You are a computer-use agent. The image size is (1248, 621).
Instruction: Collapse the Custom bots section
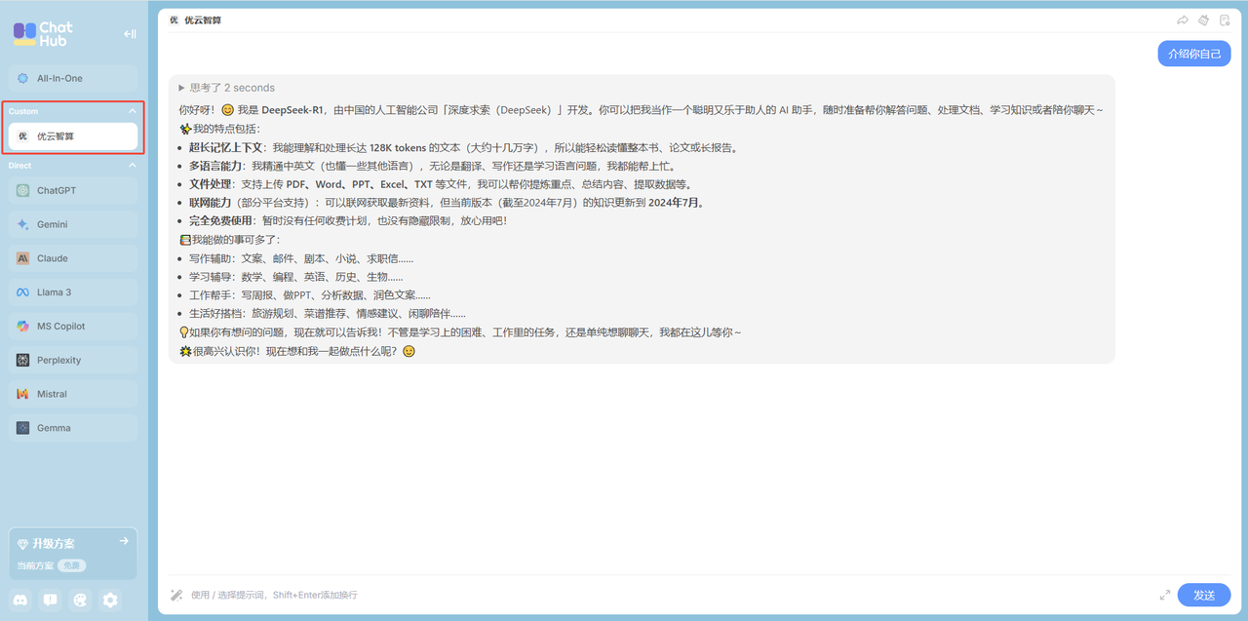point(133,111)
